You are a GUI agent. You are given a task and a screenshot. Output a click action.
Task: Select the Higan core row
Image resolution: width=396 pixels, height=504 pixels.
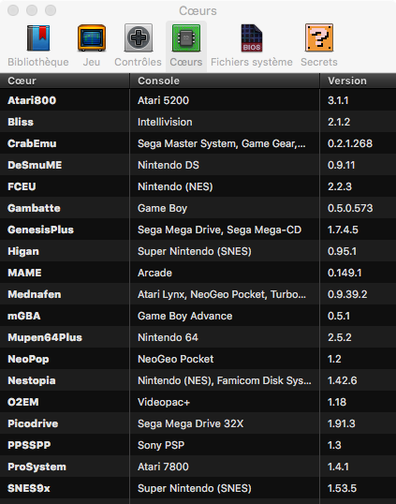(x=198, y=251)
